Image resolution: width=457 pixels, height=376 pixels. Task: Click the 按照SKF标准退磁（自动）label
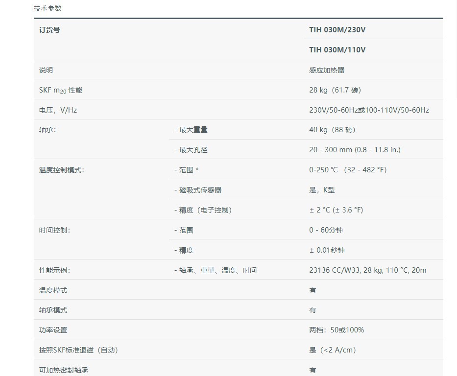[x=79, y=350]
